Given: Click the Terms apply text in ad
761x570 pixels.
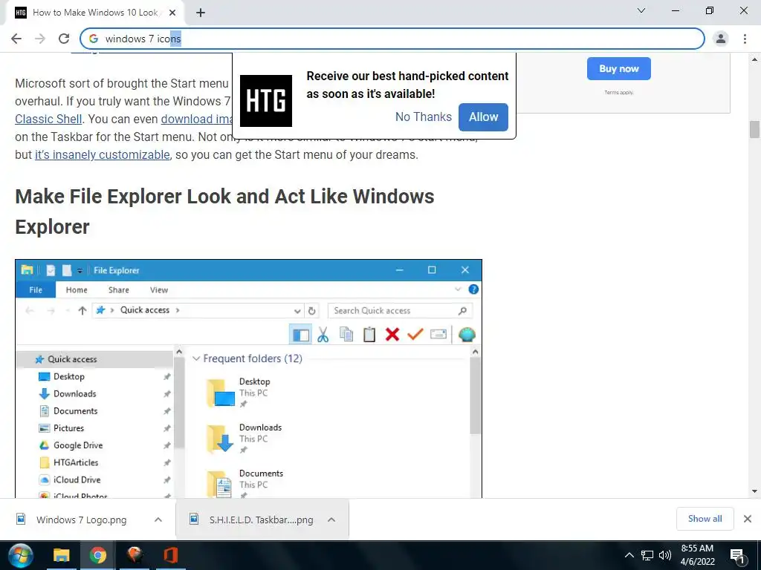Looking at the screenshot, I should tap(619, 93).
